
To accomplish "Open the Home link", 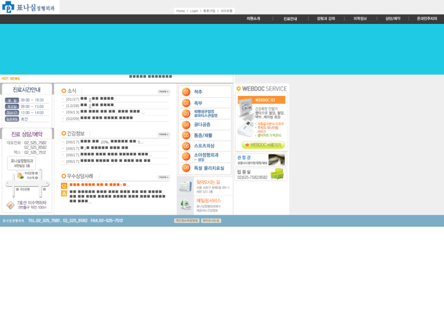I will pos(180,11).
